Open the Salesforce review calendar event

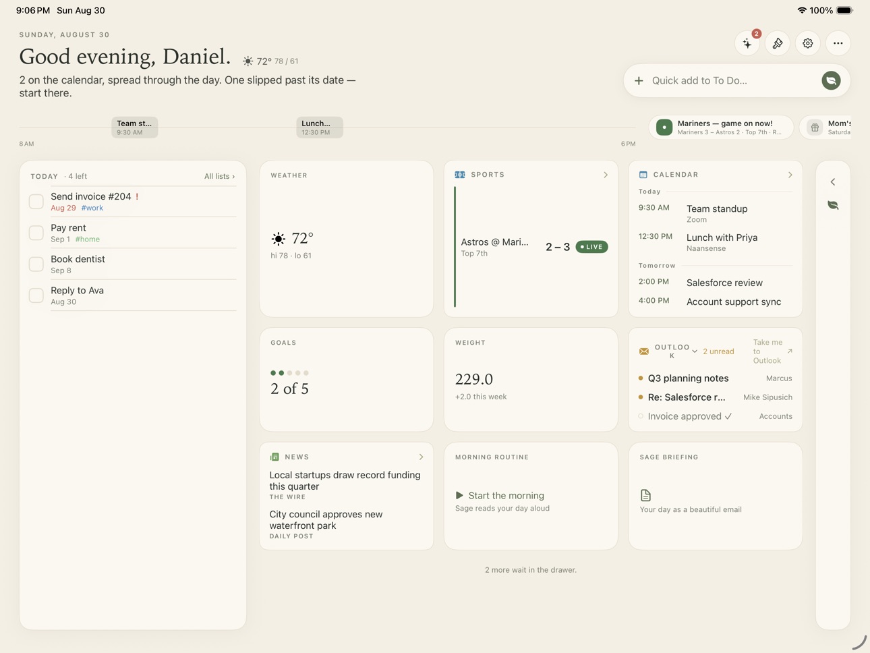point(716,283)
